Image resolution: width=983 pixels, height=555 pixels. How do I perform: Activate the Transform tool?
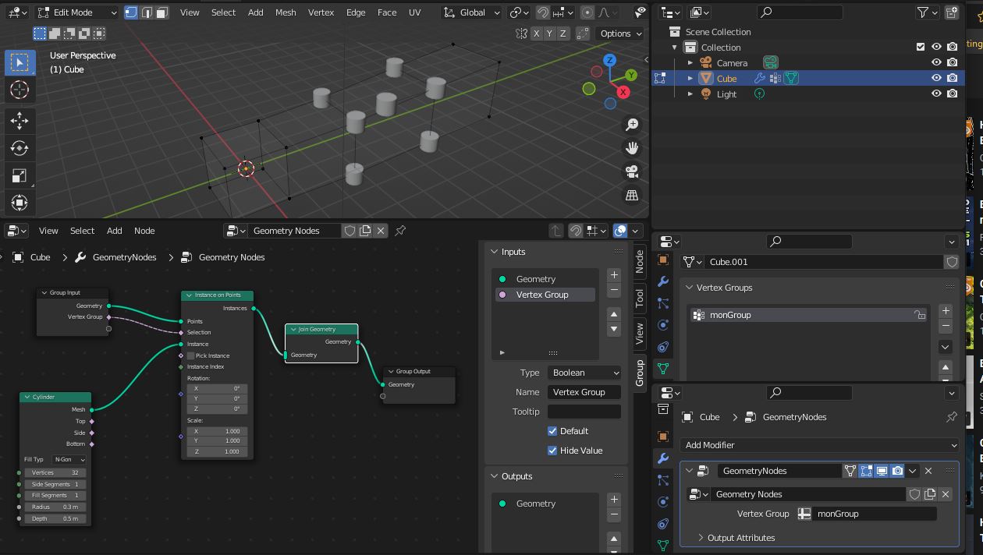pos(20,203)
